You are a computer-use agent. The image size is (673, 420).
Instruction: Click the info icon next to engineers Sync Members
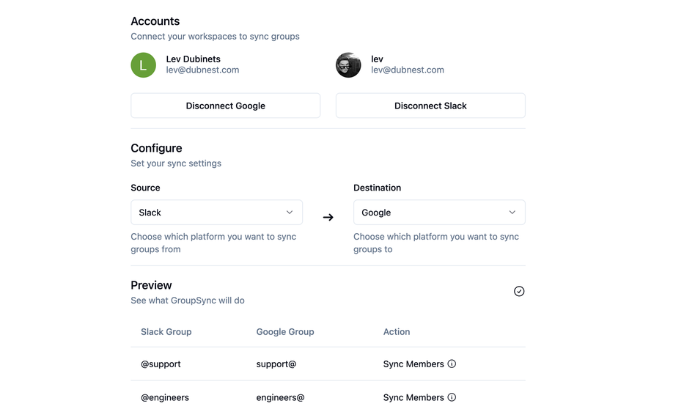(452, 397)
